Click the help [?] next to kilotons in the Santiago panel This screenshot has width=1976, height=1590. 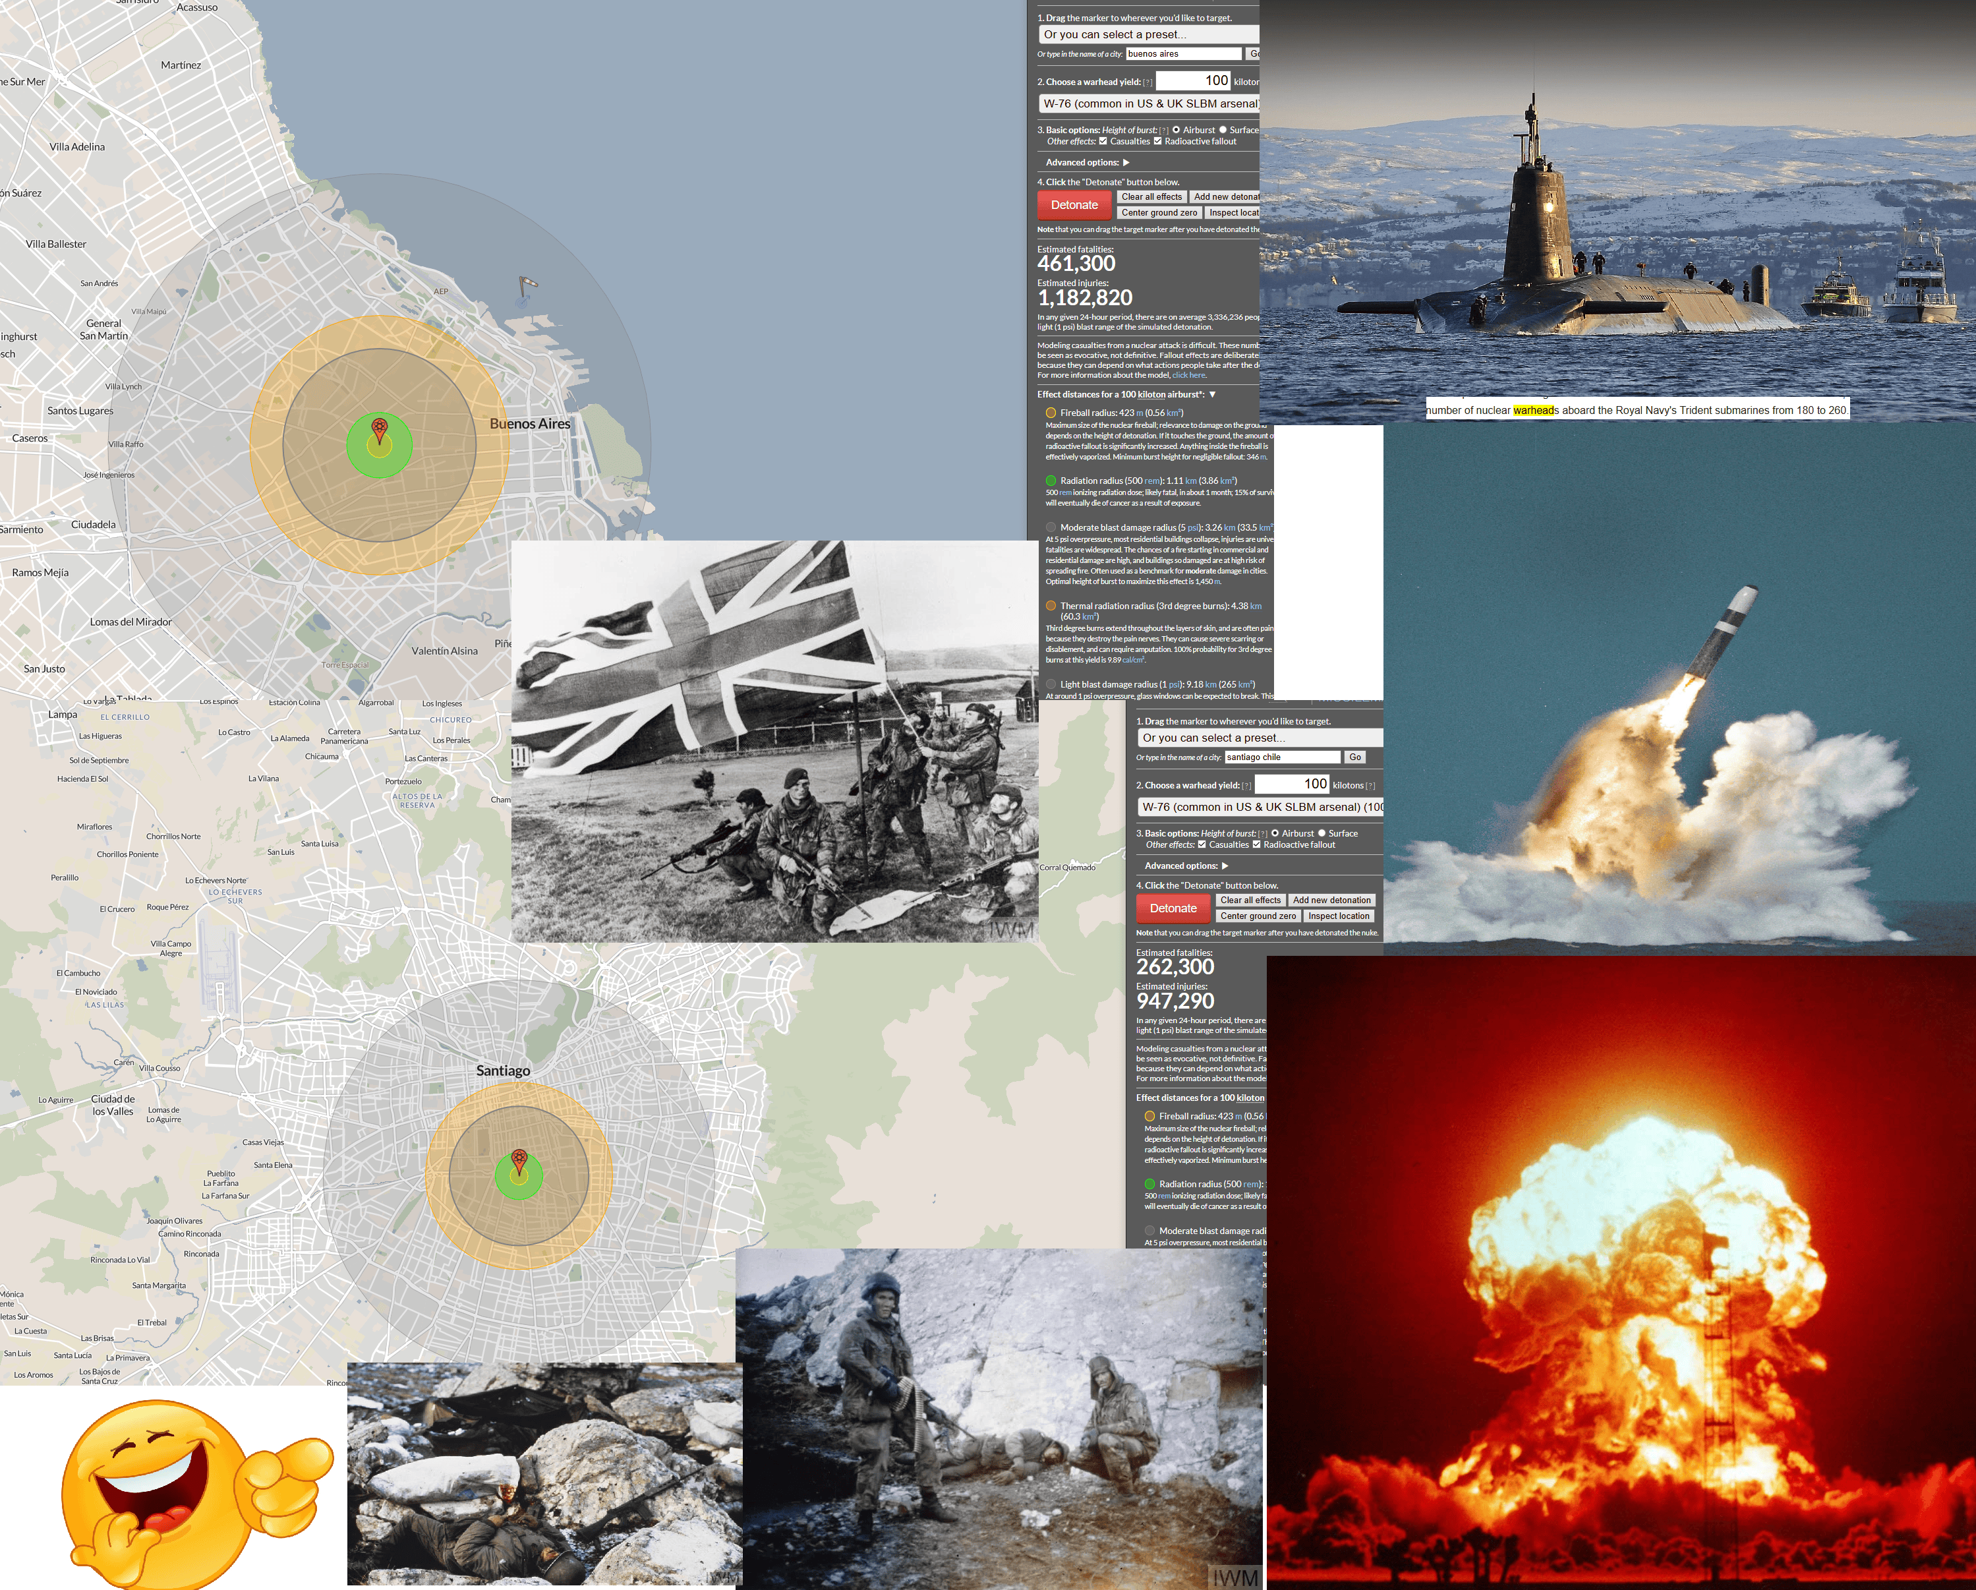pyautogui.click(x=1370, y=786)
